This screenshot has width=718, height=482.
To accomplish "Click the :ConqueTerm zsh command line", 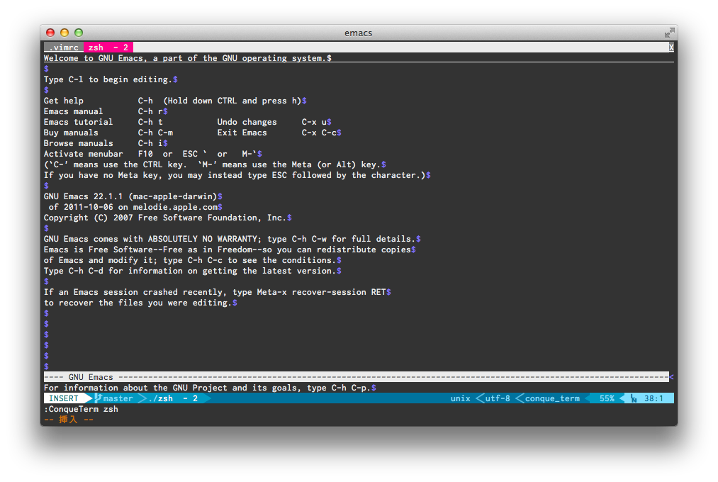I will coord(81,409).
